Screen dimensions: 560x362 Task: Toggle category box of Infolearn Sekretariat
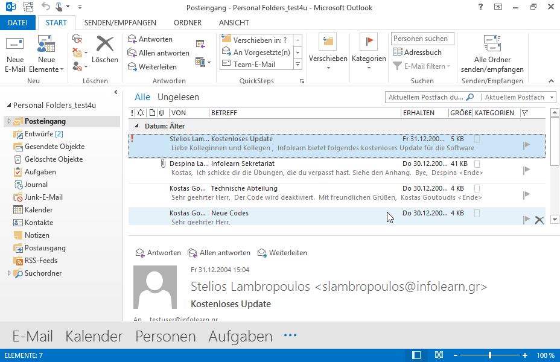pos(477,164)
